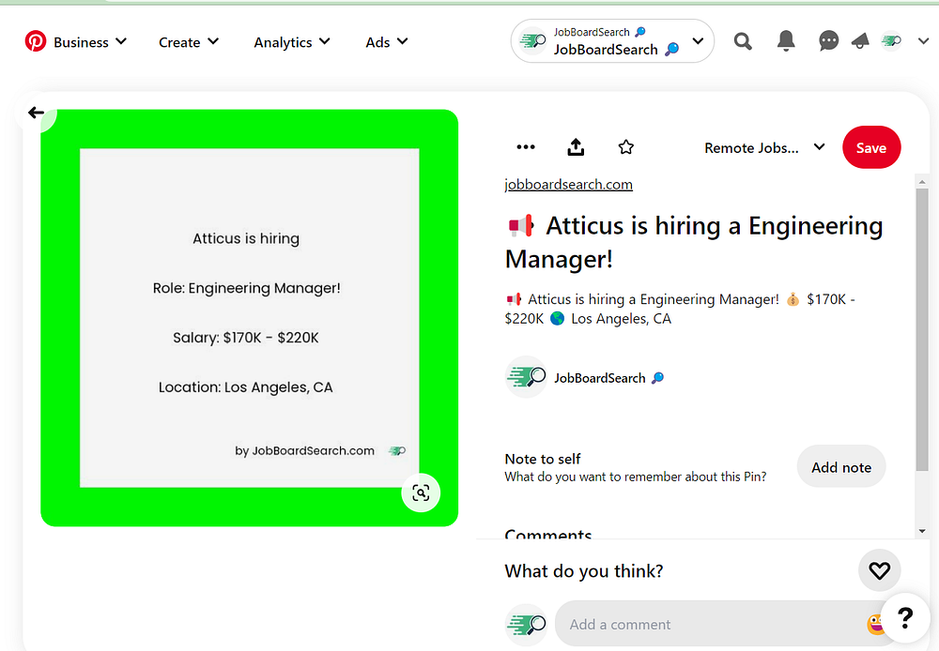Open the emoji picker in comment box

(875, 624)
